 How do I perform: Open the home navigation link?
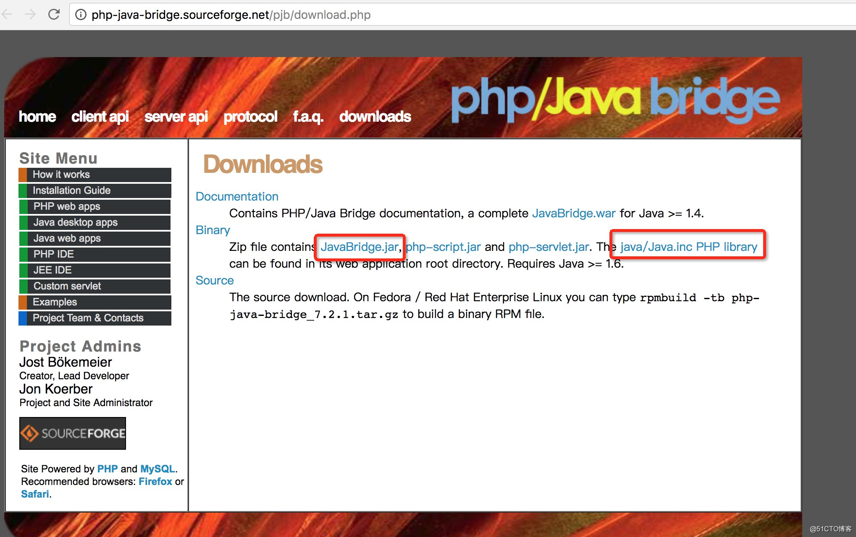[x=37, y=117]
